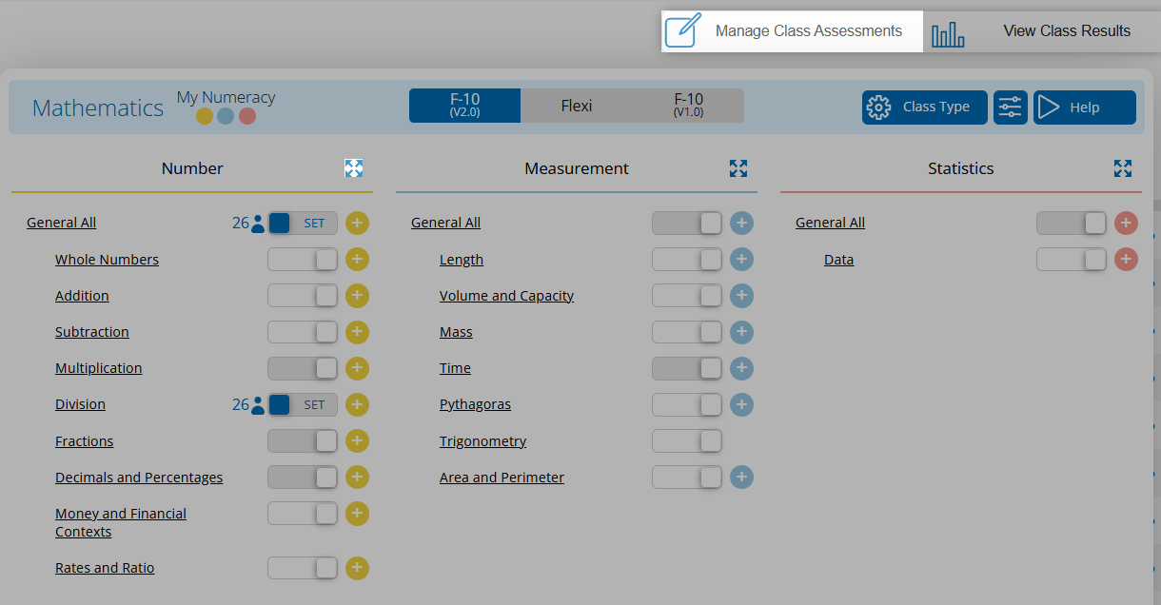Image resolution: width=1161 pixels, height=605 pixels.
Task: Click the plus icon for Division
Action: pos(357,405)
